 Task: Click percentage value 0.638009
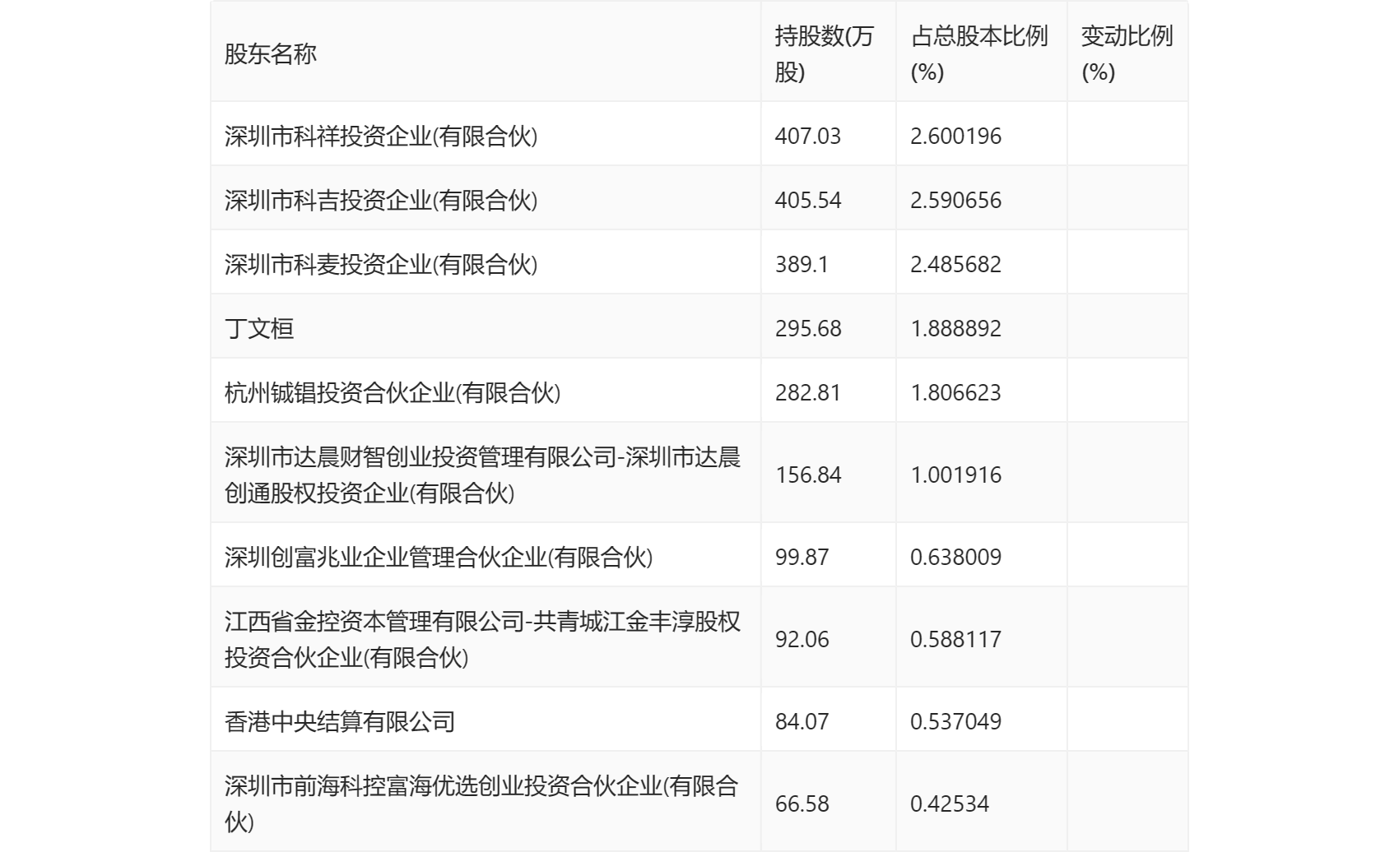coord(955,557)
